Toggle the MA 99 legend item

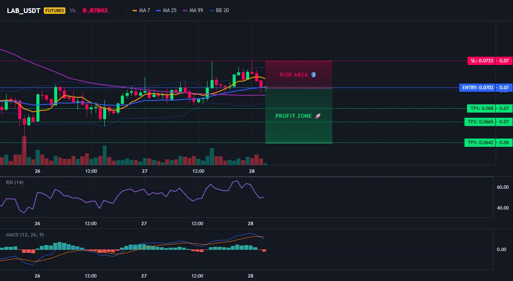193,10
